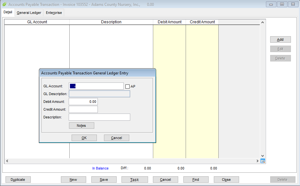
Task: Switch to the General Ledger tab
Action: (x=29, y=13)
